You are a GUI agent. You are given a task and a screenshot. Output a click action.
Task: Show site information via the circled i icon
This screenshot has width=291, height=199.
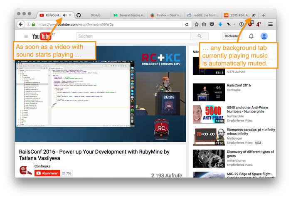point(29,24)
